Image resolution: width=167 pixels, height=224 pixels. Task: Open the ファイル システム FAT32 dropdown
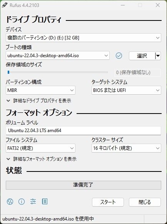click(40, 148)
